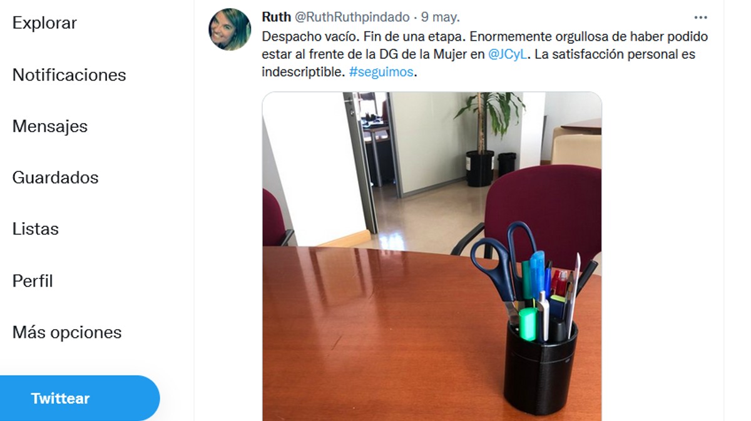The width and height of the screenshot is (751, 421).
Task: Click the plant in the tweet image
Action: tap(486, 138)
